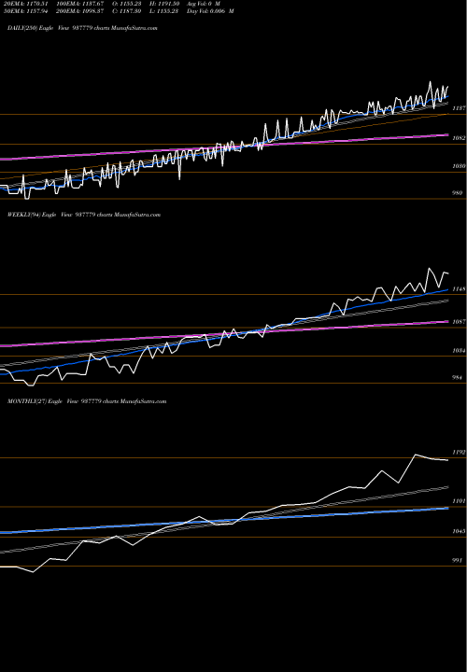
Task: Click the 1087 axis label on weekly chart
Action: tap(459, 322)
